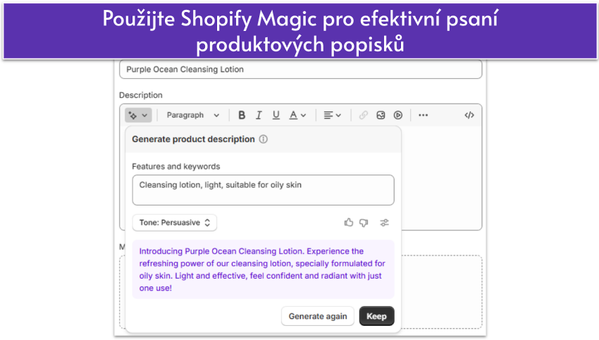Click the Generate again button
The image size is (599, 340).
point(318,316)
